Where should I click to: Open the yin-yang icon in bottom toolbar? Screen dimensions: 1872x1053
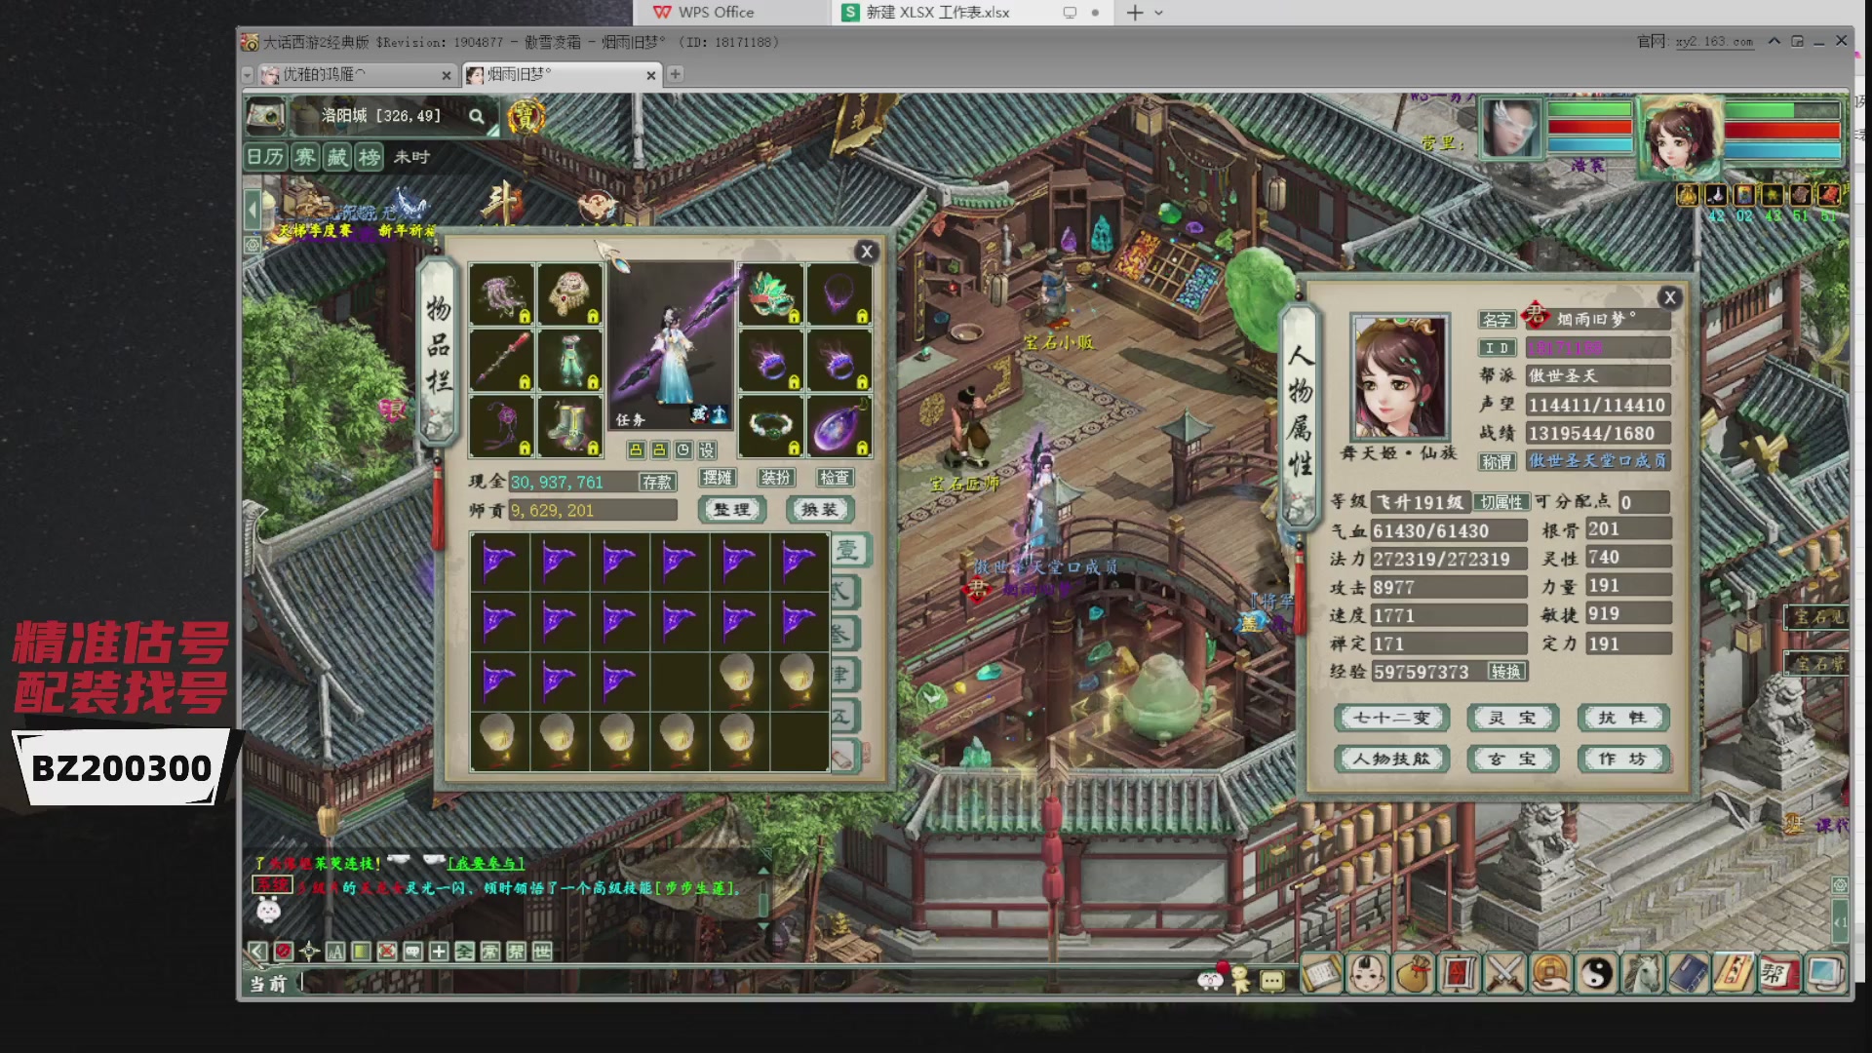pos(1597,973)
